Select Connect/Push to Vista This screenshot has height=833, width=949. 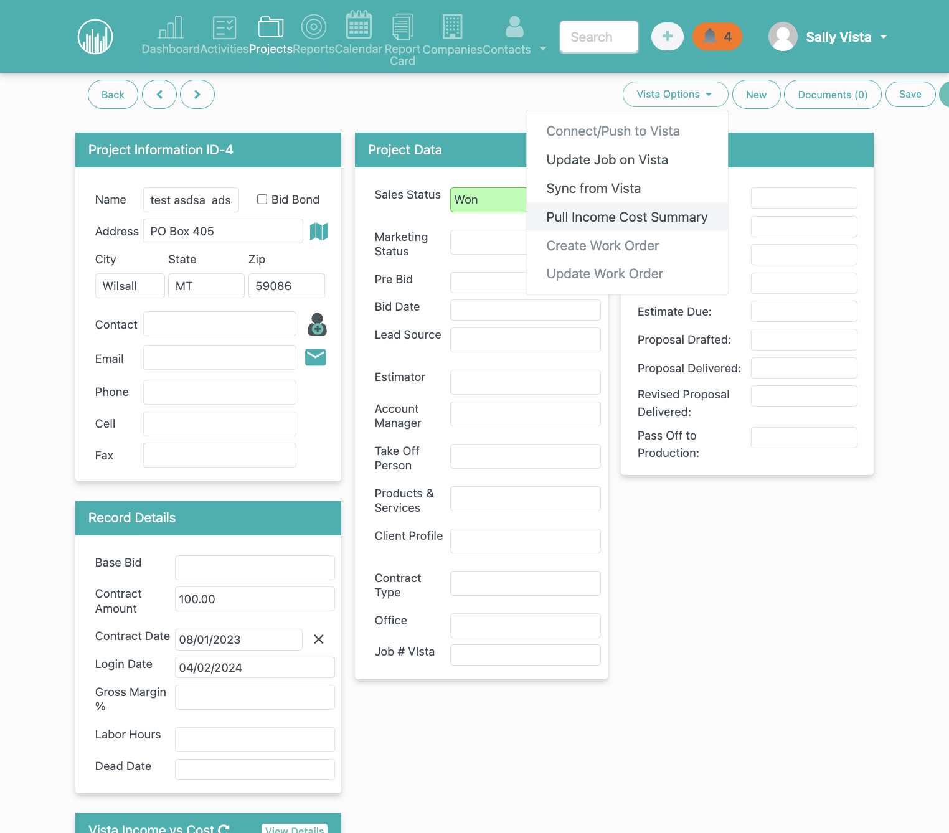(627, 131)
